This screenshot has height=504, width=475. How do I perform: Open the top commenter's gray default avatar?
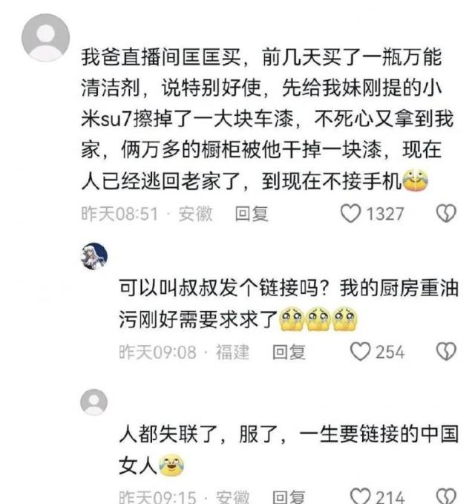[45, 37]
